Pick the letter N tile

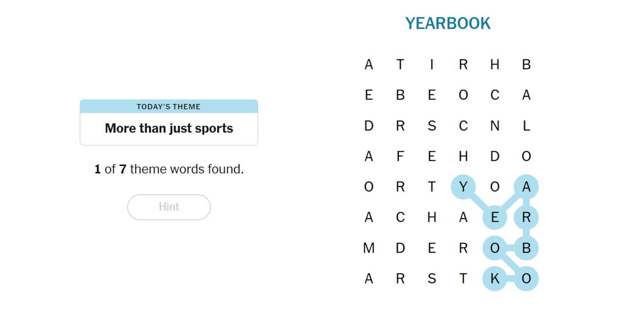pos(495,126)
